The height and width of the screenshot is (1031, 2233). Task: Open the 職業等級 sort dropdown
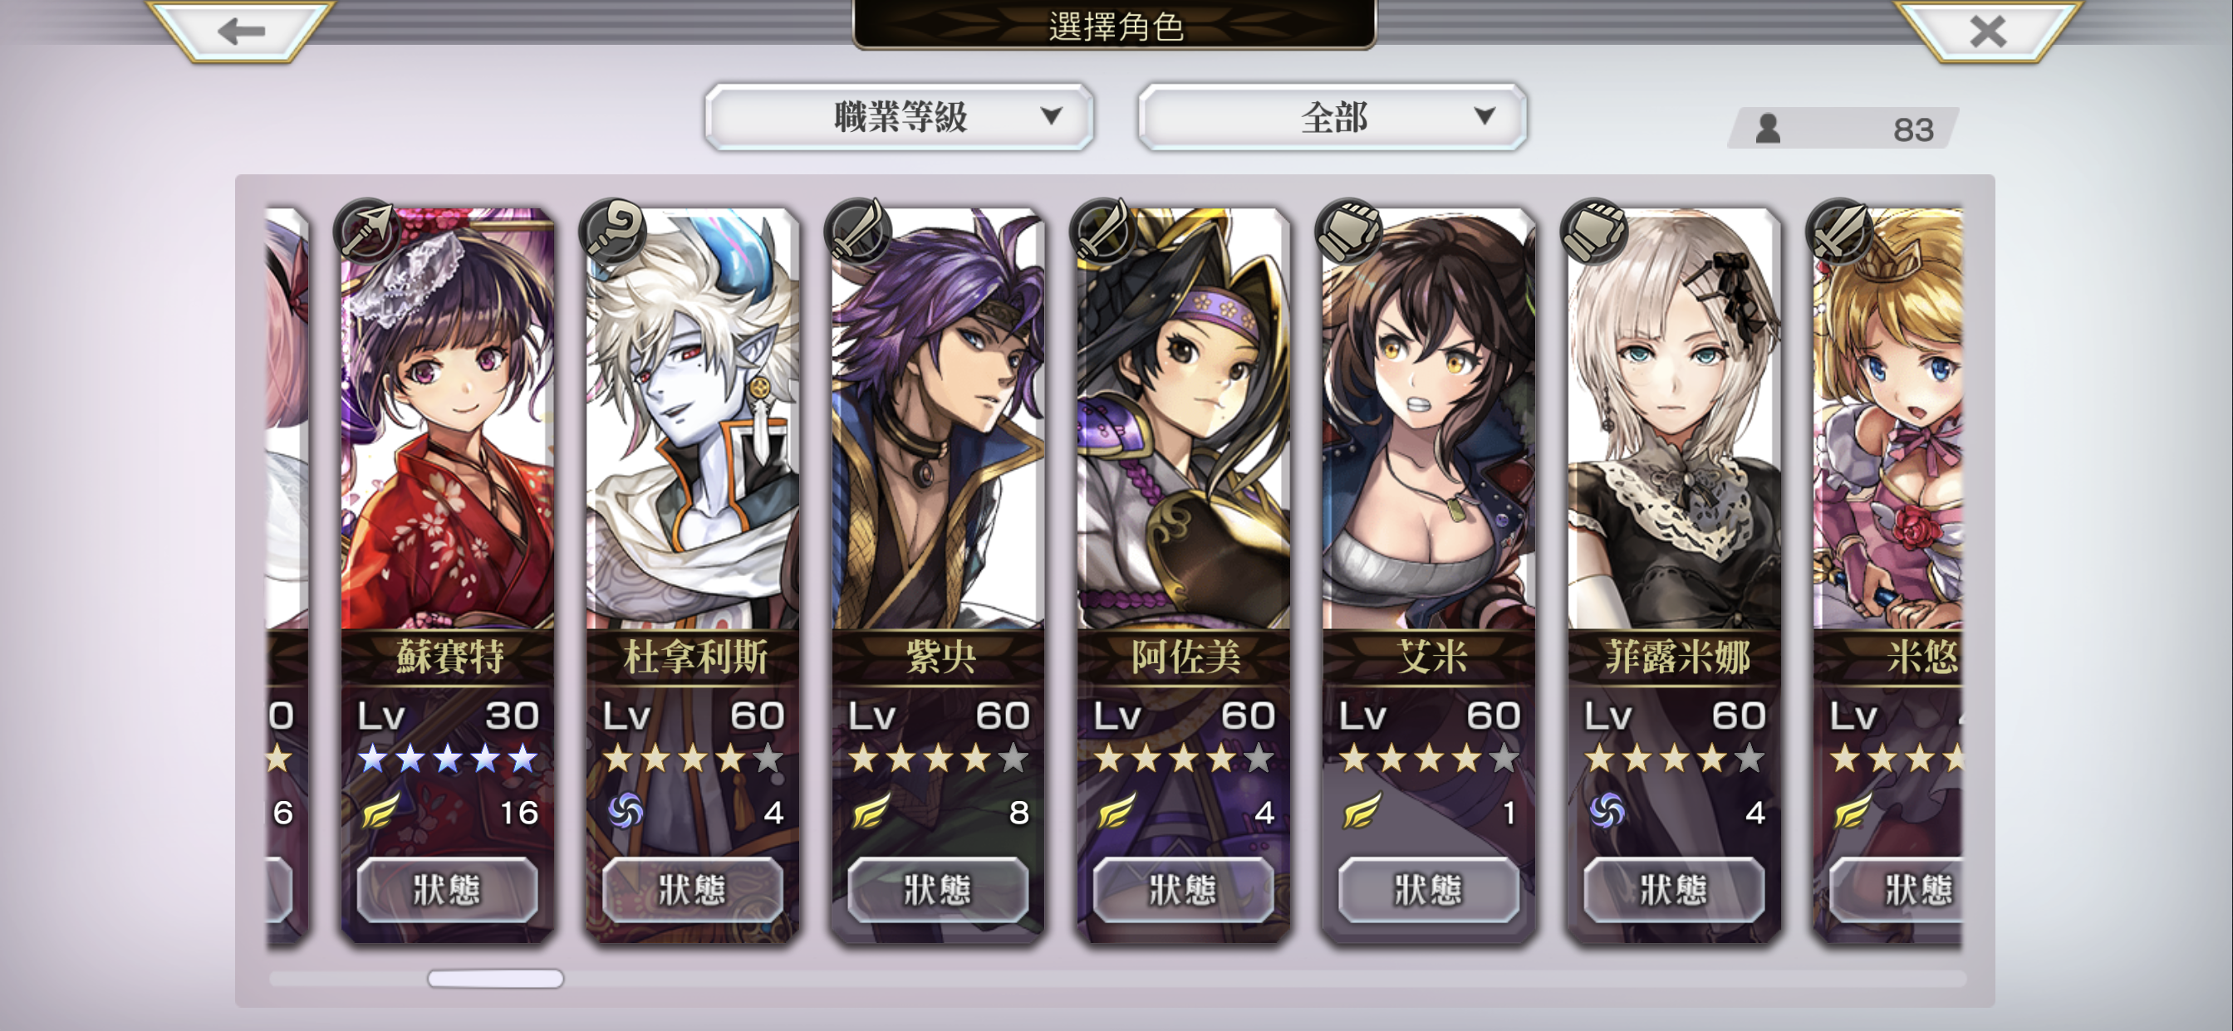tap(899, 116)
